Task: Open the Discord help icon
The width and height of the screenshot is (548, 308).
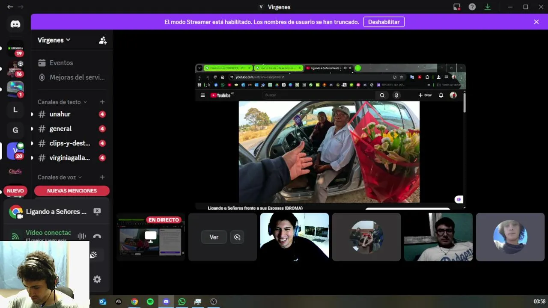Action: [472, 7]
